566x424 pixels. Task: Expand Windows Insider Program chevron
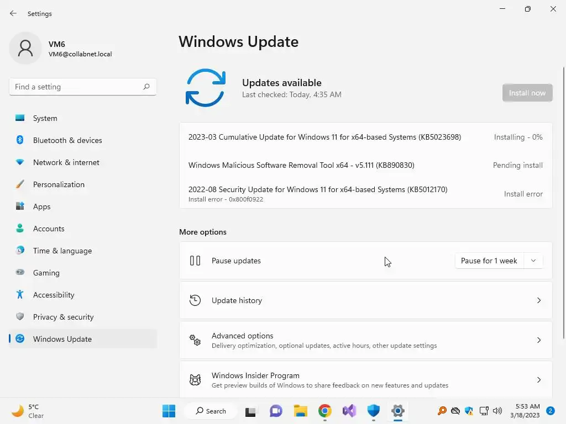[x=538, y=380]
